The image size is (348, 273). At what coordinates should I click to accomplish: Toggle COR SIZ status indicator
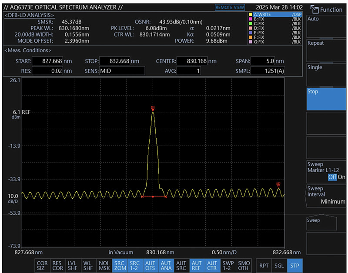42,266
